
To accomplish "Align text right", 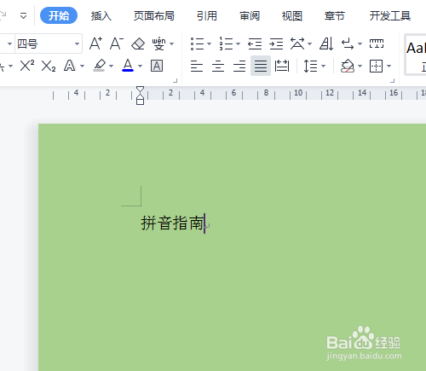I will tap(239, 67).
